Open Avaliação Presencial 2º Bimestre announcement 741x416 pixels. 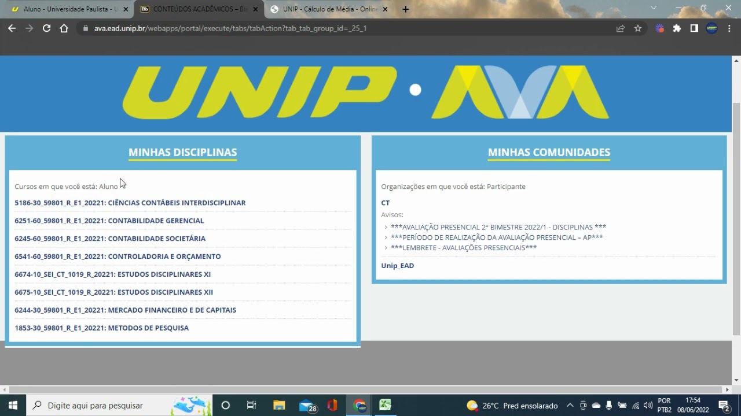(x=498, y=227)
